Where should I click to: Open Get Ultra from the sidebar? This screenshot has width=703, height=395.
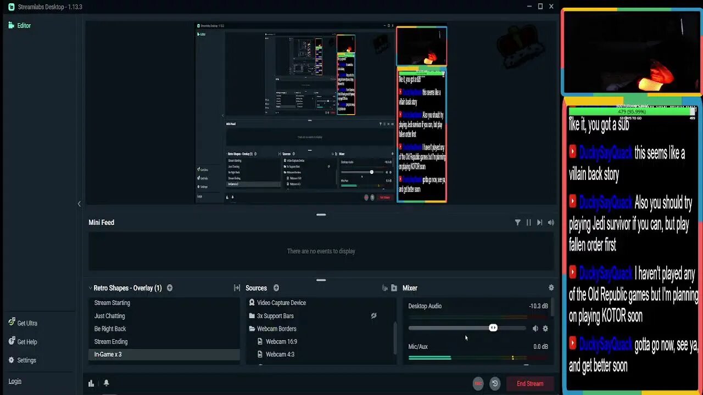coord(23,323)
